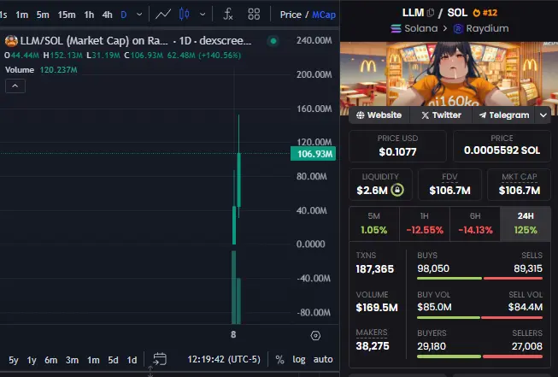The height and width of the screenshot is (377, 558).
Task: Select the 5m timeframe
Action: tap(43, 15)
